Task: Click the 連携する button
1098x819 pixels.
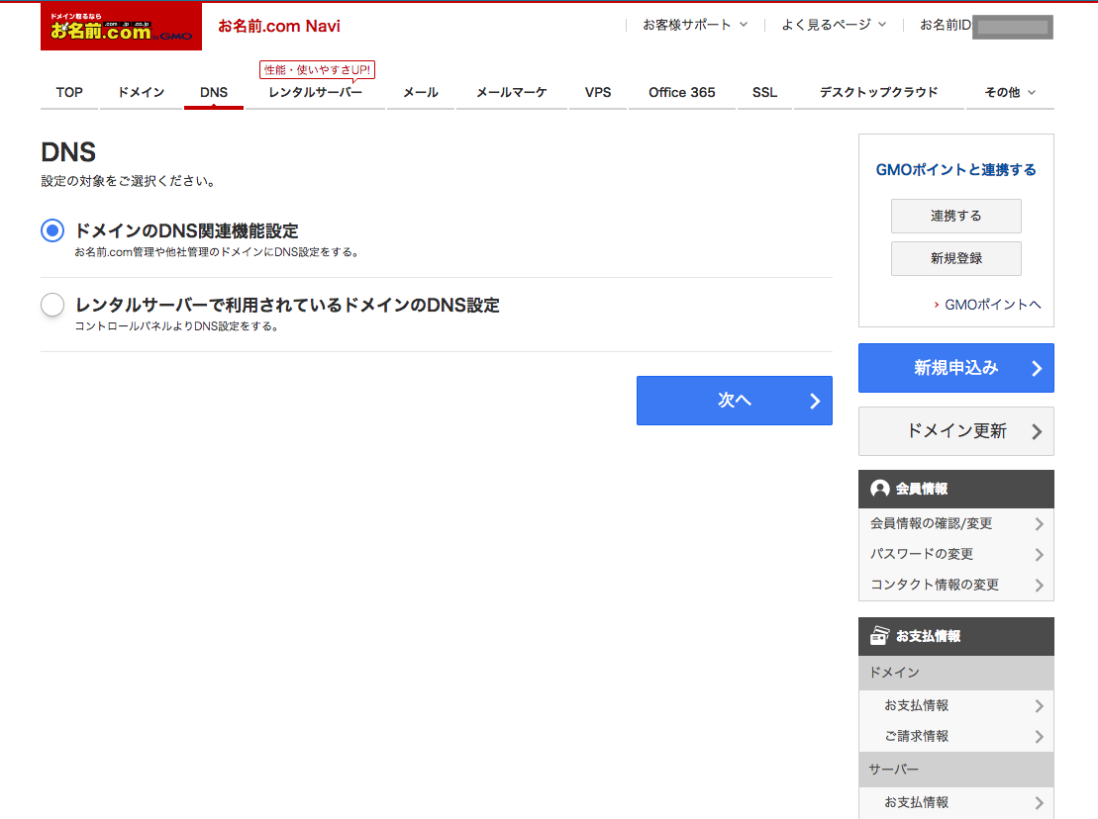Action: pyautogui.click(x=955, y=216)
